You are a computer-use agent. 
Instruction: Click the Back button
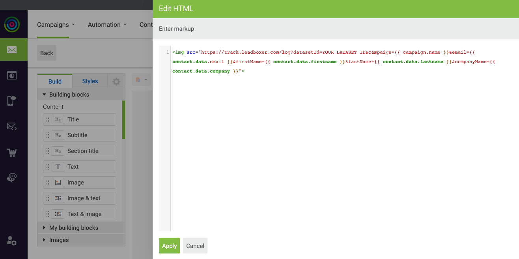[x=47, y=53]
